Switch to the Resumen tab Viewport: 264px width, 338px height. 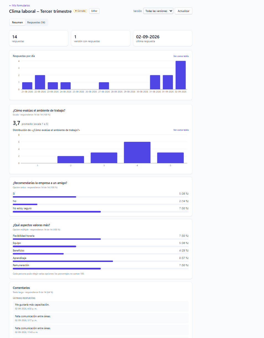tap(17, 22)
